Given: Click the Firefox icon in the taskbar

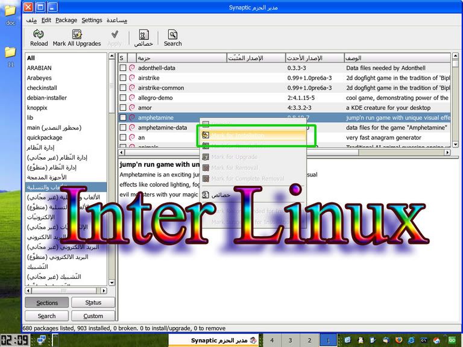Looking at the screenshot, I should coord(398,340).
